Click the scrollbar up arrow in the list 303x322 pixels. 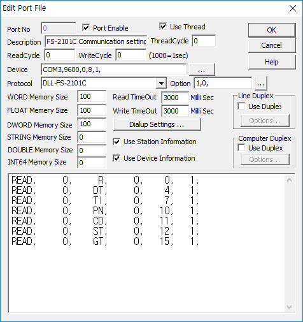point(289,180)
